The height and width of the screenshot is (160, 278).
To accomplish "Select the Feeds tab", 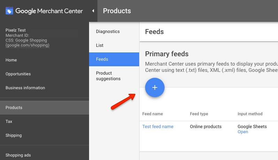I will tap(102, 59).
